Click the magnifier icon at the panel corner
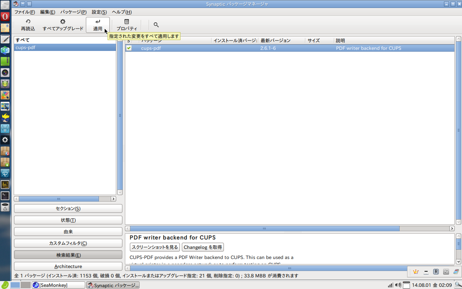The width and height of the screenshot is (462, 289). tap(458, 285)
